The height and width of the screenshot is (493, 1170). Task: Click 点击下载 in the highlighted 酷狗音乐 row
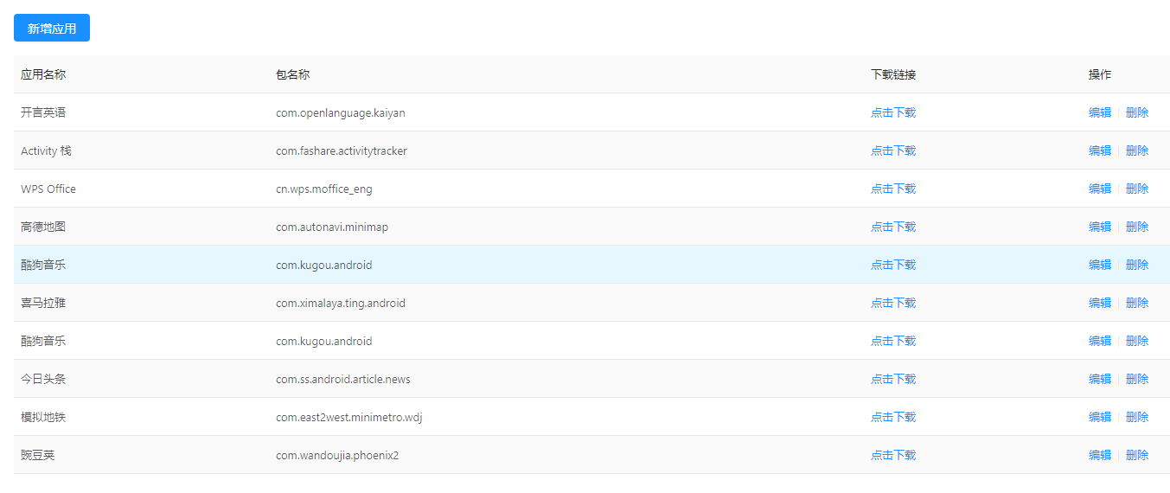pos(893,265)
